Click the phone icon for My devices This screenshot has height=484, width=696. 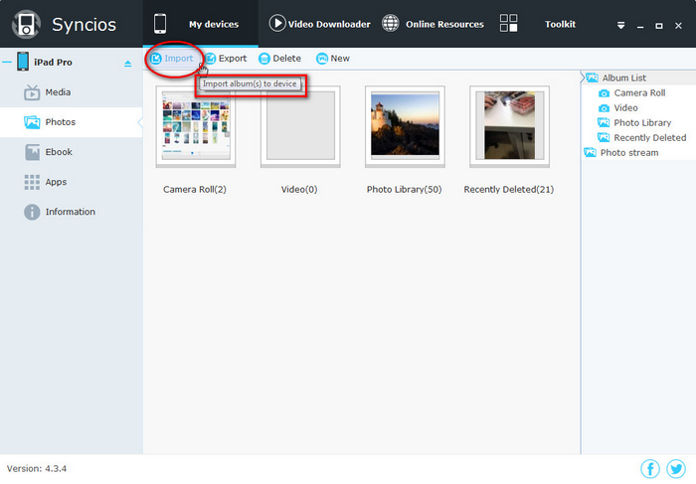[x=160, y=24]
